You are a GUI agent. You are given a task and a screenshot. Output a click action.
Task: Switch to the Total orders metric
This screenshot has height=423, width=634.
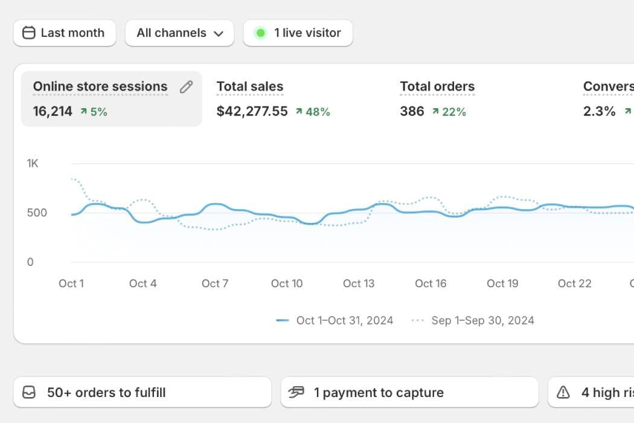[x=437, y=87]
